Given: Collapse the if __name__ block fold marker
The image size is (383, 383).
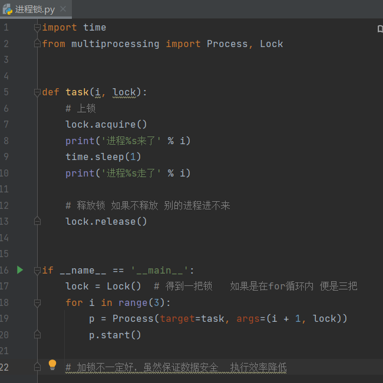Looking at the screenshot, I should pos(37,271).
